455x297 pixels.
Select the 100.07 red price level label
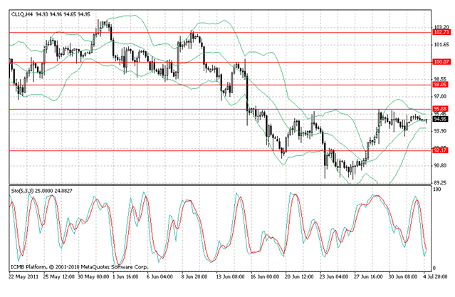pyautogui.click(x=441, y=62)
